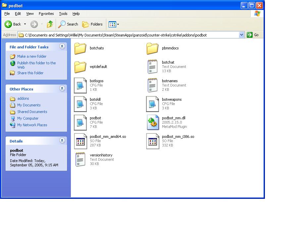301x226 pixels.
Task: Click Make a new folder link
Action: [32, 56]
